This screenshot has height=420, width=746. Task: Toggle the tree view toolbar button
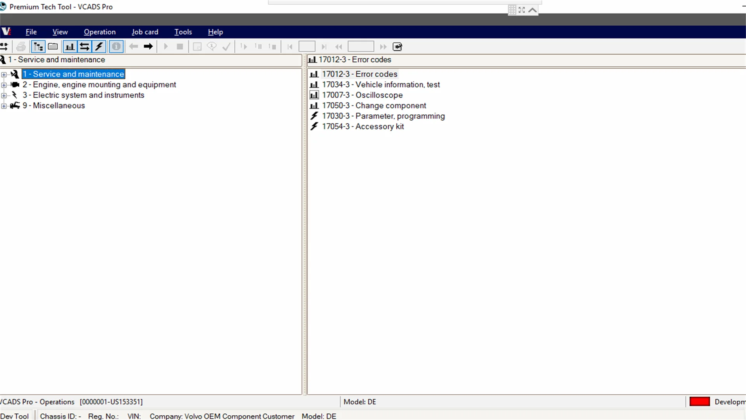38,47
